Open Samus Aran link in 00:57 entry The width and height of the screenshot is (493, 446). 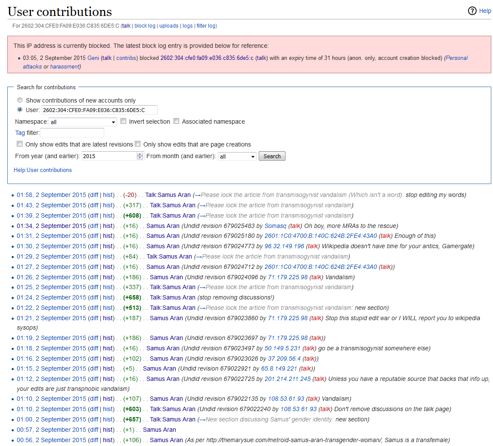(159, 430)
